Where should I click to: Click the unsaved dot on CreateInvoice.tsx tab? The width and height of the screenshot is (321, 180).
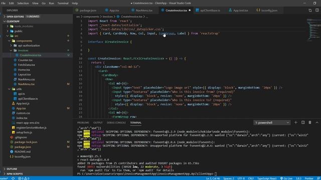190,10
